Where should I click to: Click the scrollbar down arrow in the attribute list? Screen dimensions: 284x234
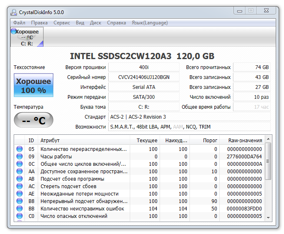pyautogui.click(x=268, y=217)
